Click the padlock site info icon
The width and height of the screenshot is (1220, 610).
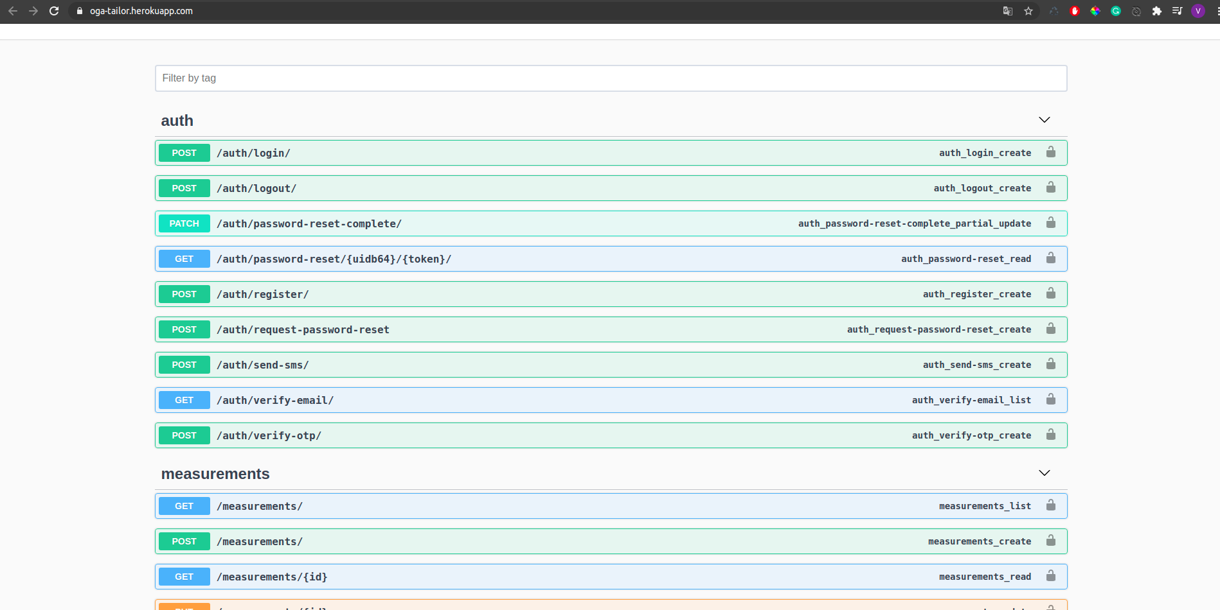click(80, 11)
